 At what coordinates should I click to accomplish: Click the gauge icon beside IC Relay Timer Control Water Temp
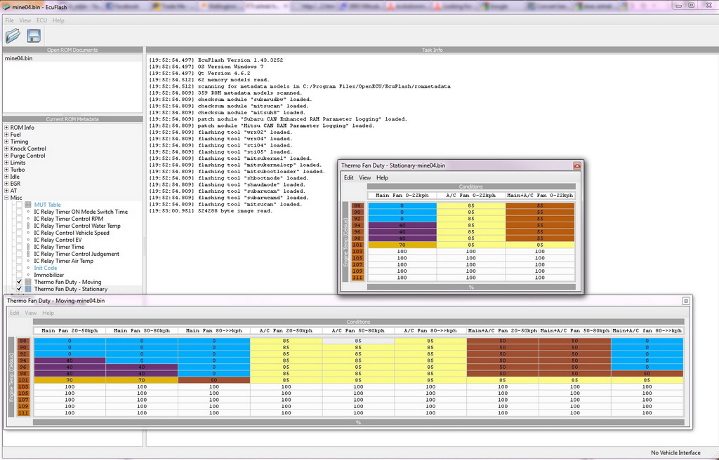pos(28,226)
